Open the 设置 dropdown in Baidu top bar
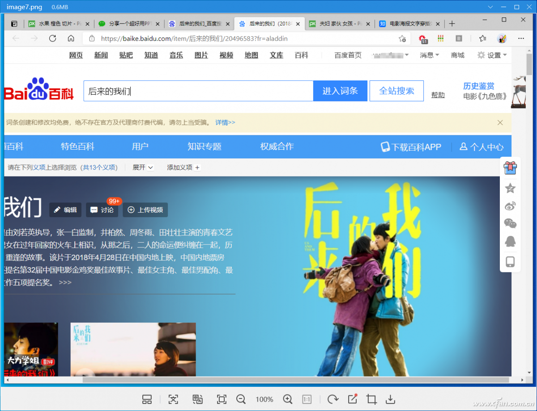Screen dimensions: 537x411 [492, 55]
